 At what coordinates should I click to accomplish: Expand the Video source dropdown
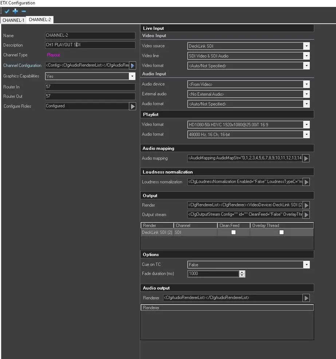(307, 46)
